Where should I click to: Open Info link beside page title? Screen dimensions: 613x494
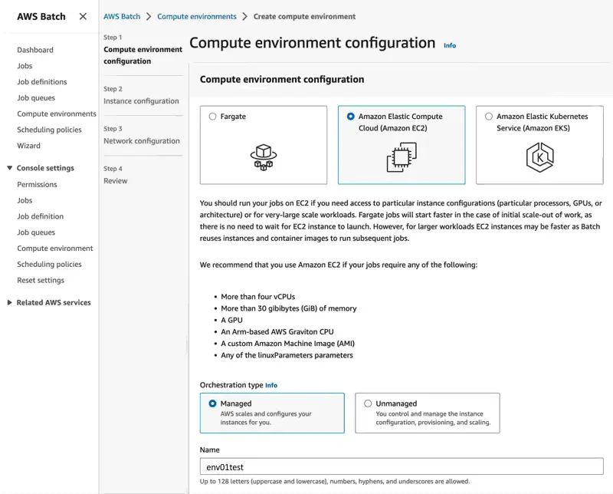pos(450,45)
